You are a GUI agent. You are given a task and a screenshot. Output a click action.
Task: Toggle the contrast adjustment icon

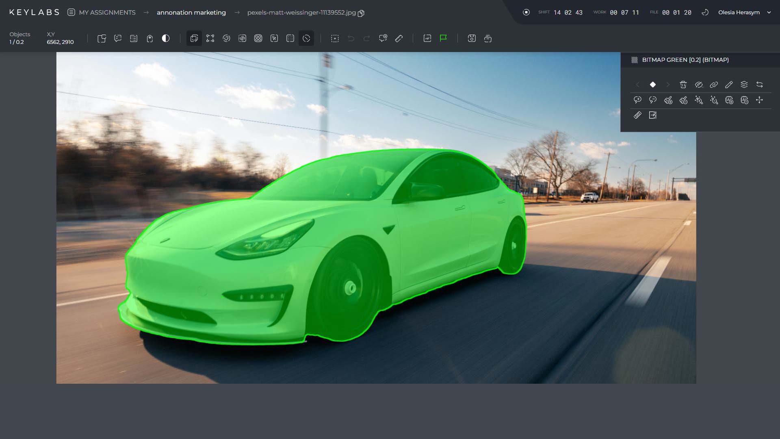click(166, 38)
